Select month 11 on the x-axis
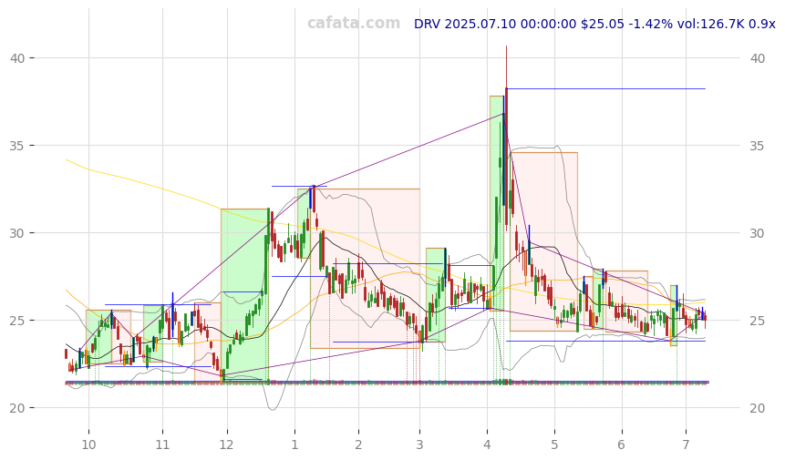The width and height of the screenshot is (785, 460). [x=162, y=445]
